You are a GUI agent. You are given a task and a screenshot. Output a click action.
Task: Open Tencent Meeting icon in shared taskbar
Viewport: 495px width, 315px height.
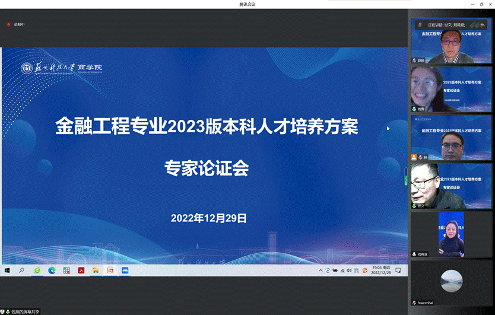125,271
